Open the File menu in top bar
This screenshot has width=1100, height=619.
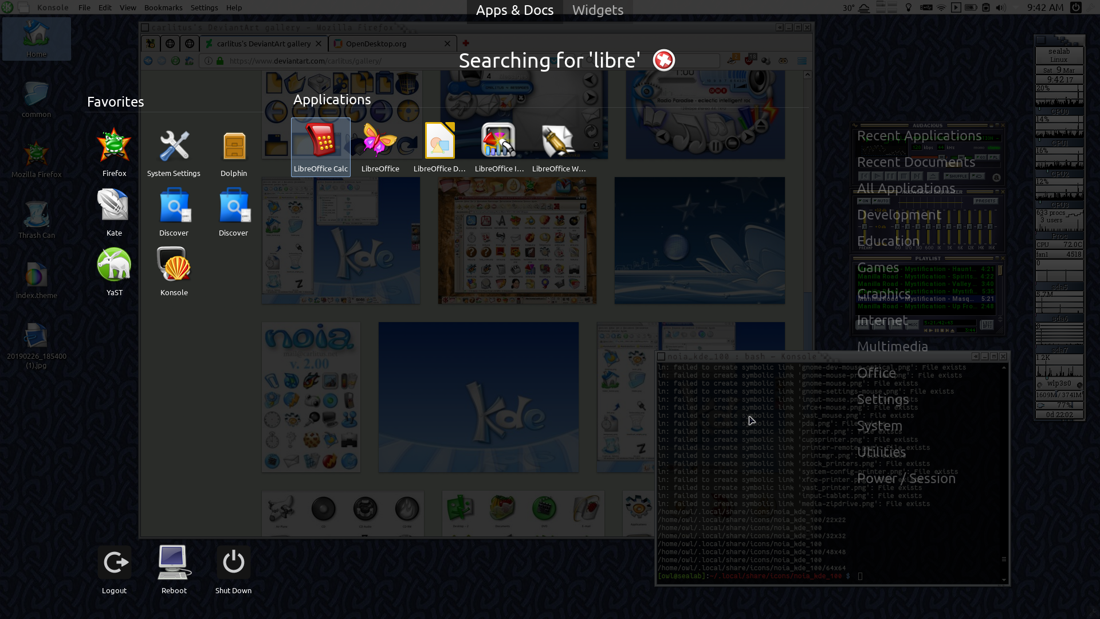click(84, 7)
